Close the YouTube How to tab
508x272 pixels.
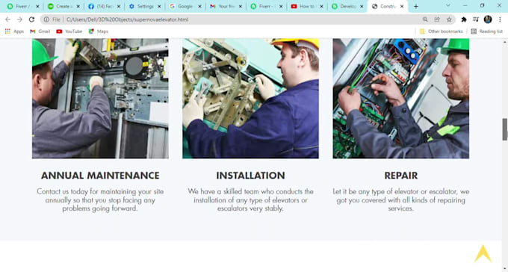(x=321, y=7)
